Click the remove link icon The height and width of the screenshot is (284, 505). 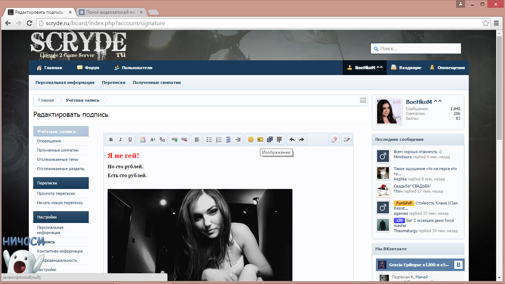[184, 139]
